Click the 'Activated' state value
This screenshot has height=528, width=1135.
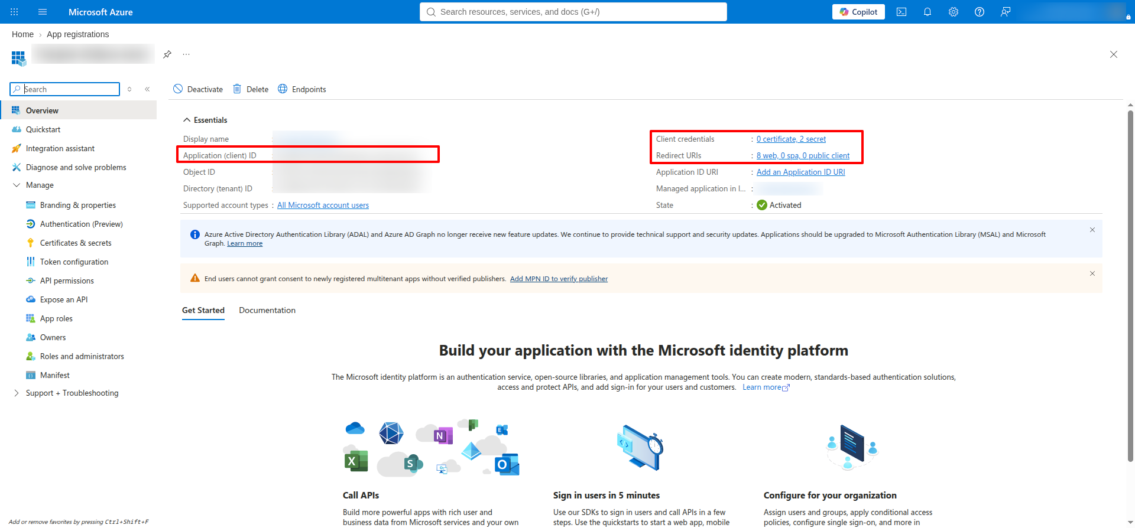pyautogui.click(x=785, y=205)
